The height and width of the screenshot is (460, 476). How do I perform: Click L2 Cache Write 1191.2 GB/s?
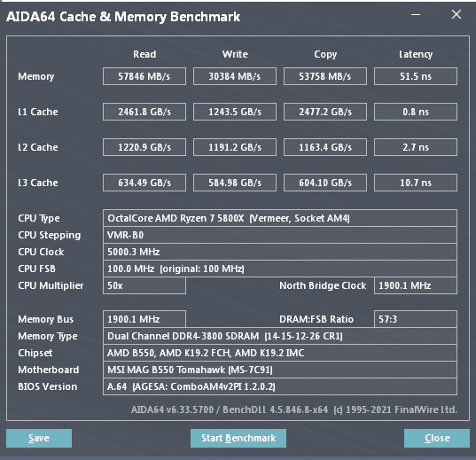tap(235, 147)
